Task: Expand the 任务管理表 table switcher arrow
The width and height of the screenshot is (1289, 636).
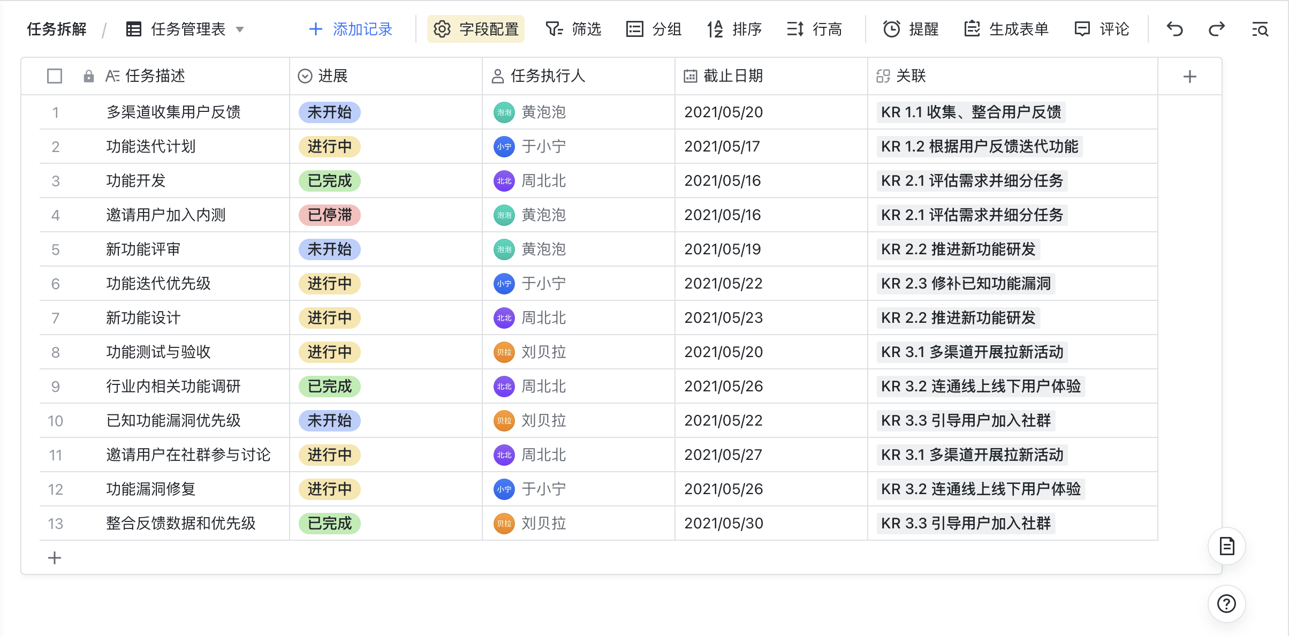Action: 240,29
